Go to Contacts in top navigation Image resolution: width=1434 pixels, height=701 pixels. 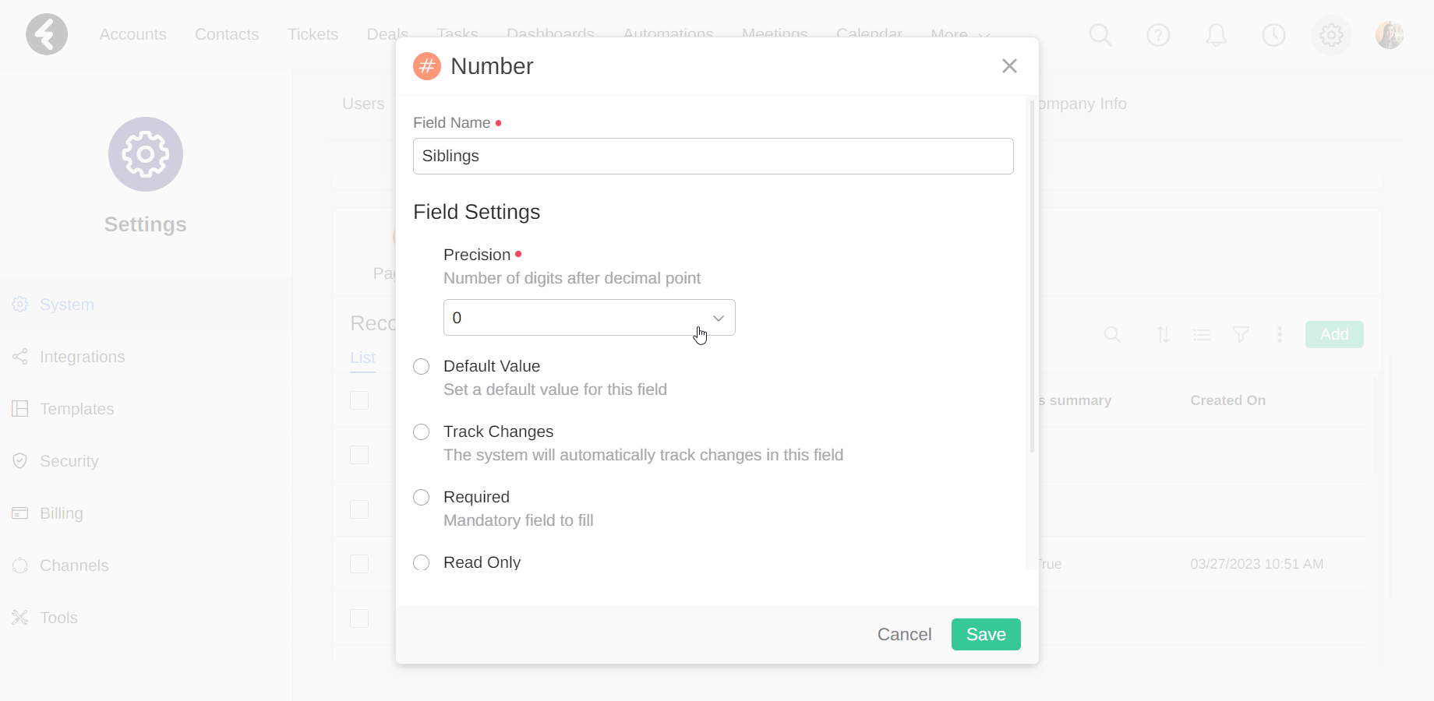[x=227, y=34]
